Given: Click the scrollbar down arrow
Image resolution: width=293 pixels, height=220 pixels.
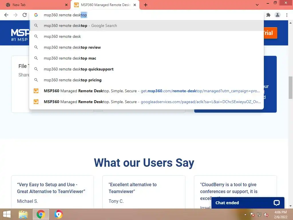Looking at the screenshot, I should coord(290,206).
